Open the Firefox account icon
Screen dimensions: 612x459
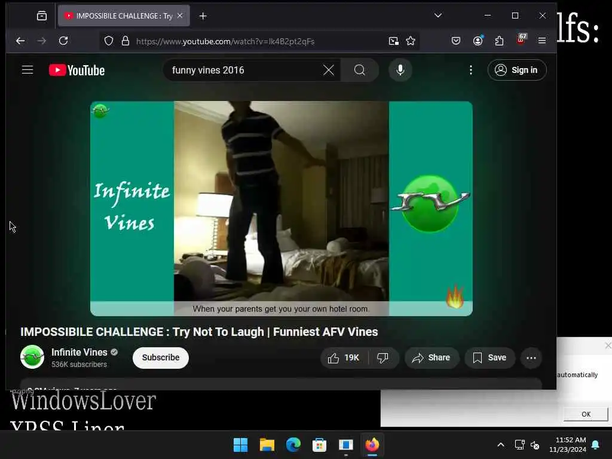coord(478,41)
